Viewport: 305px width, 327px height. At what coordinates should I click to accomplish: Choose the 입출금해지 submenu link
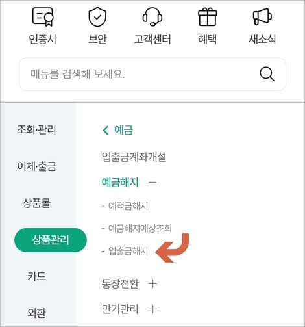pyautogui.click(x=128, y=251)
